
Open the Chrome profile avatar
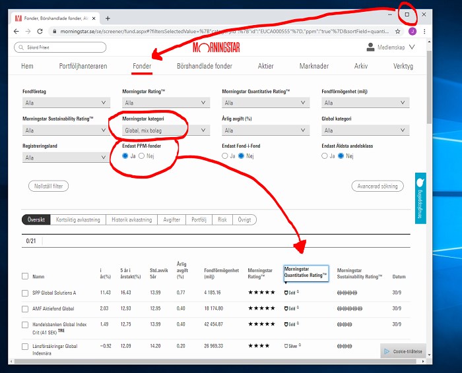pos(412,31)
